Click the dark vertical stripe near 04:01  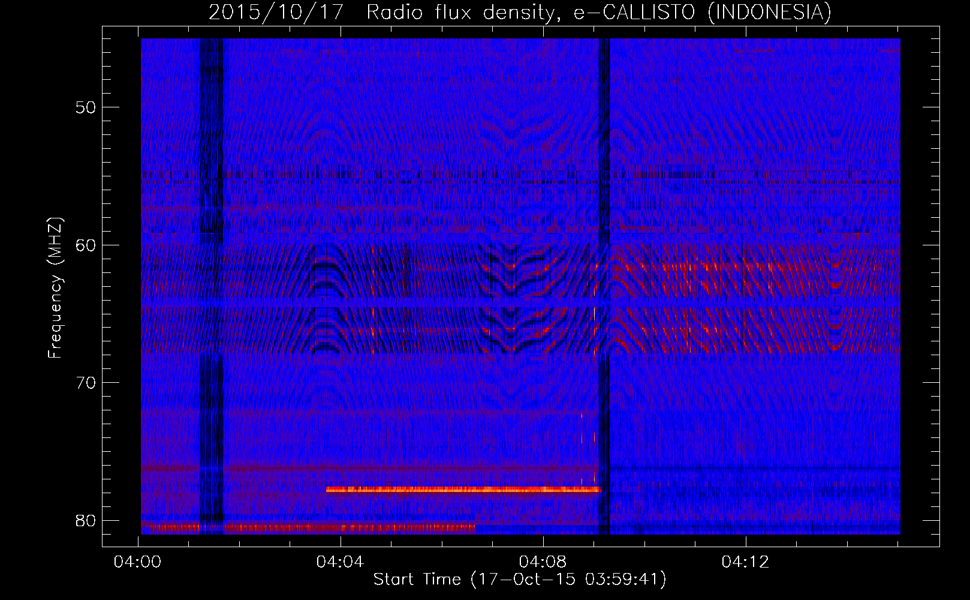tap(211, 286)
